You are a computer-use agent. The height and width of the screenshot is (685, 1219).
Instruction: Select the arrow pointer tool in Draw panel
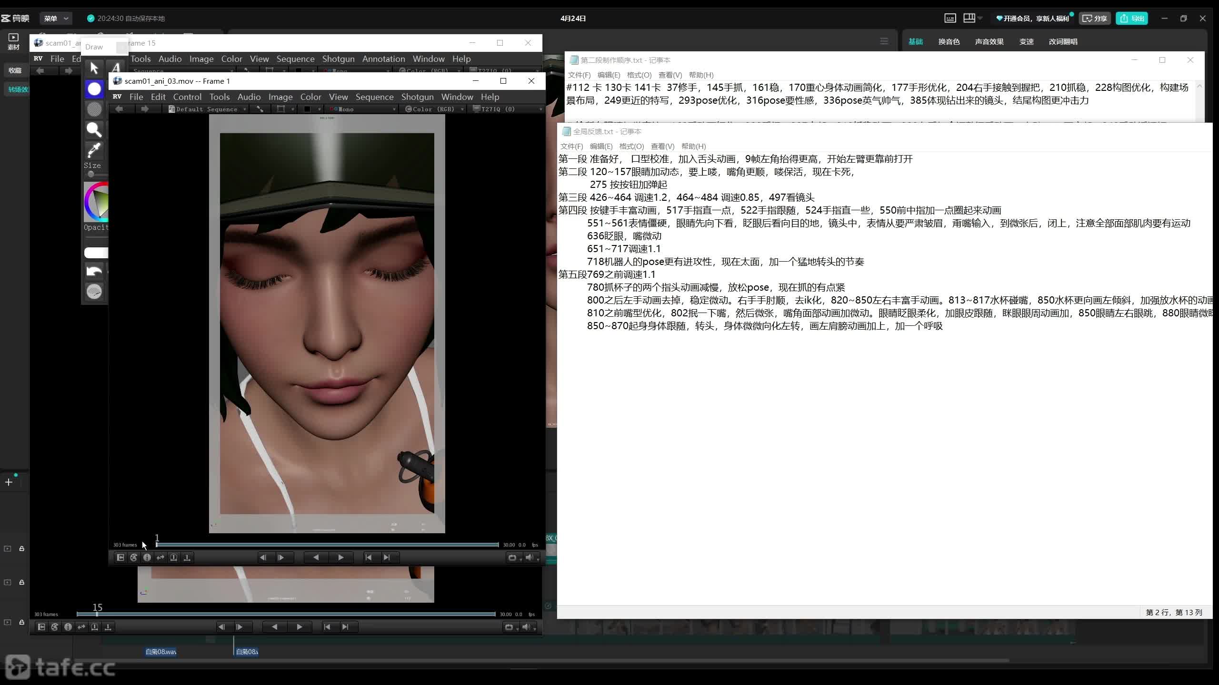pos(94,68)
